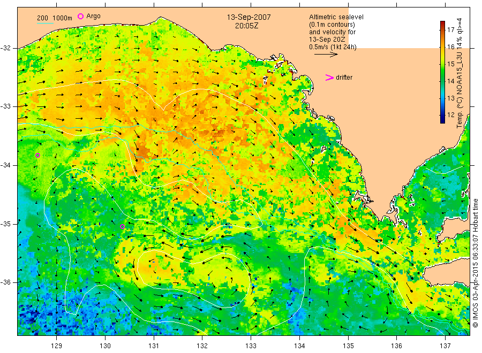The width and height of the screenshot is (482, 353).
Task: Click the longitude label 131
Action: pyautogui.click(x=154, y=346)
